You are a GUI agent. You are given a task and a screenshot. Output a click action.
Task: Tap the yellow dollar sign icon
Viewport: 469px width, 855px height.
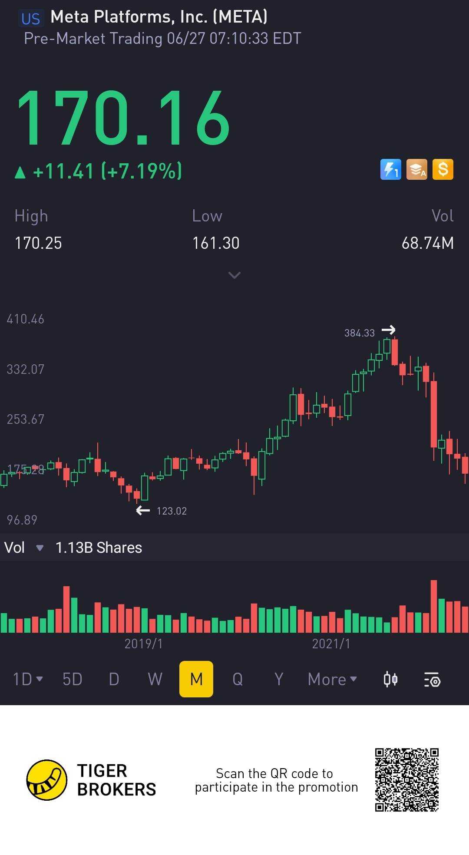point(443,169)
